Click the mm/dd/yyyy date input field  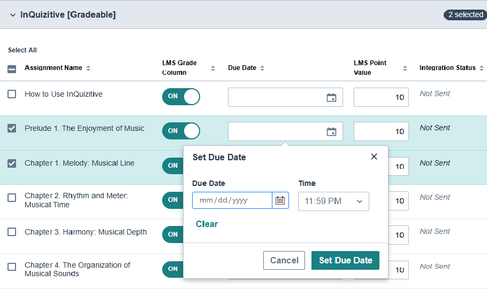(x=232, y=200)
